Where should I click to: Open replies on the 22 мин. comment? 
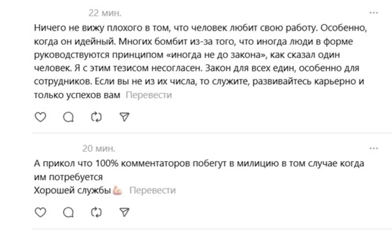pos(68,117)
